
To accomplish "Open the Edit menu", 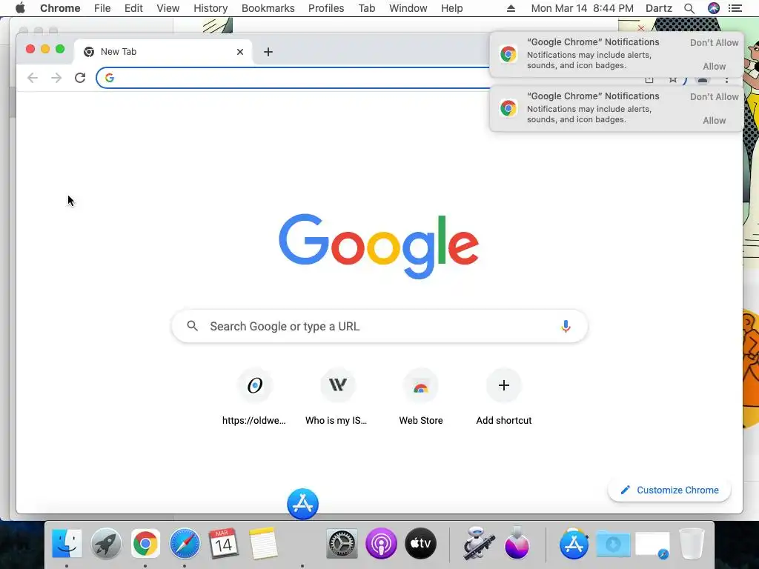I will [133, 8].
